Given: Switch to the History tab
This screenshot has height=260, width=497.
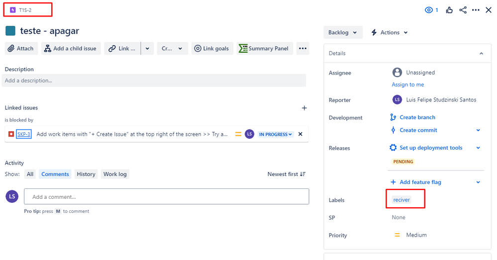Looking at the screenshot, I should (x=86, y=174).
